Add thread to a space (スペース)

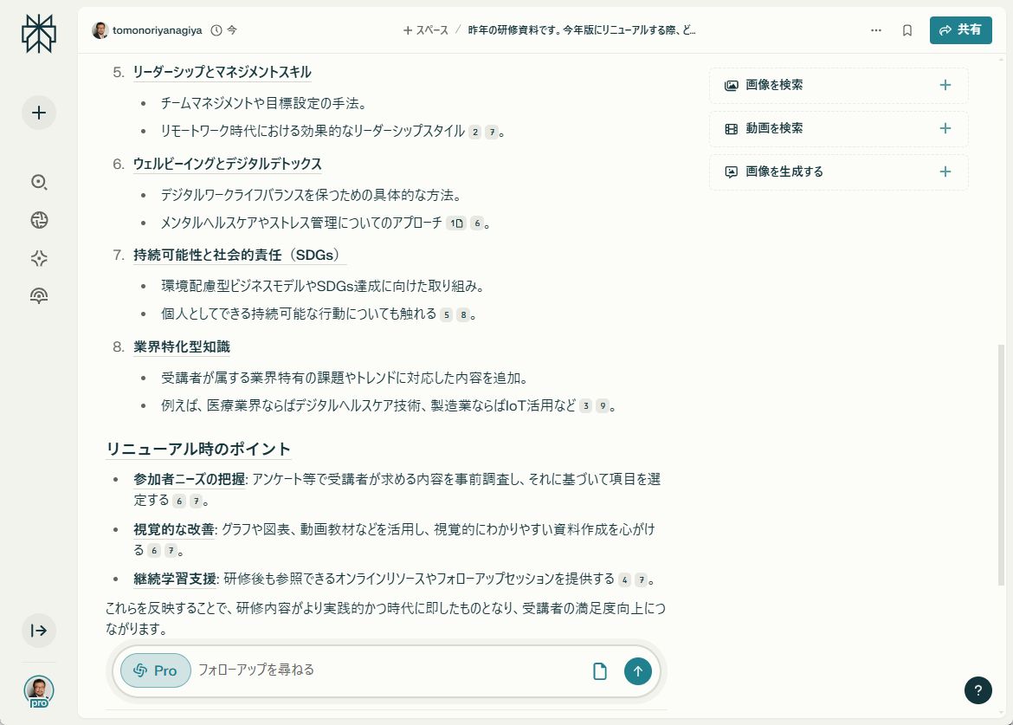point(425,30)
